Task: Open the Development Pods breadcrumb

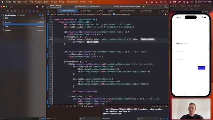Action: 62,14
